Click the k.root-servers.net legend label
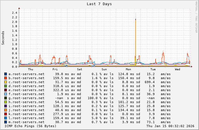The image size is (199, 130). coord(26,114)
